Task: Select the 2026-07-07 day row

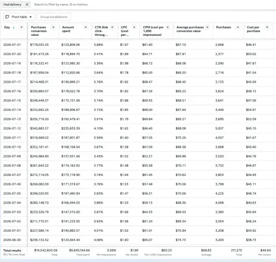Action: pos(138,175)
